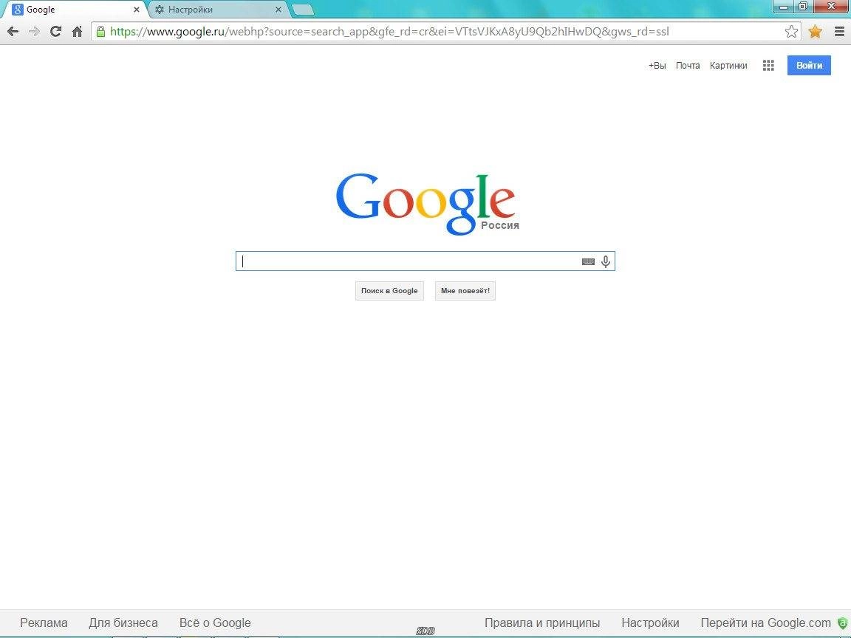
Task: Click the address bar URL
Action: 389,32
